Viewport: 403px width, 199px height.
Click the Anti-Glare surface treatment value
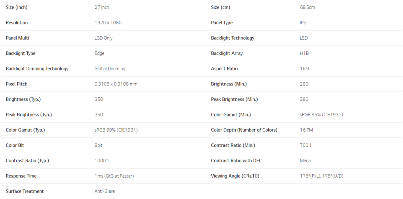(105, 191)
